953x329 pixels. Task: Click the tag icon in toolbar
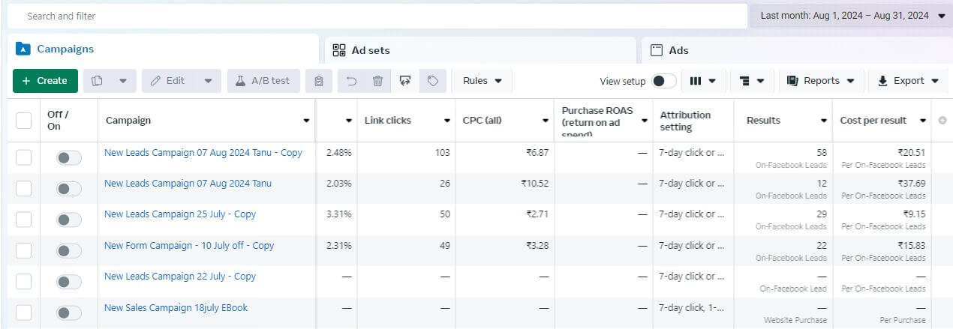[433, 81]
